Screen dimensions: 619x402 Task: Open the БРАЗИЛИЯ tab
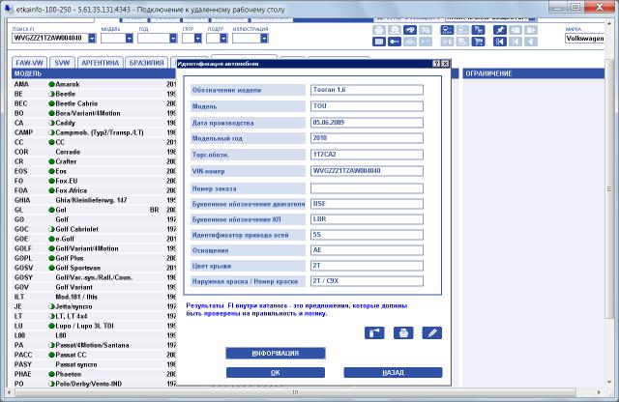coord(146,63)
